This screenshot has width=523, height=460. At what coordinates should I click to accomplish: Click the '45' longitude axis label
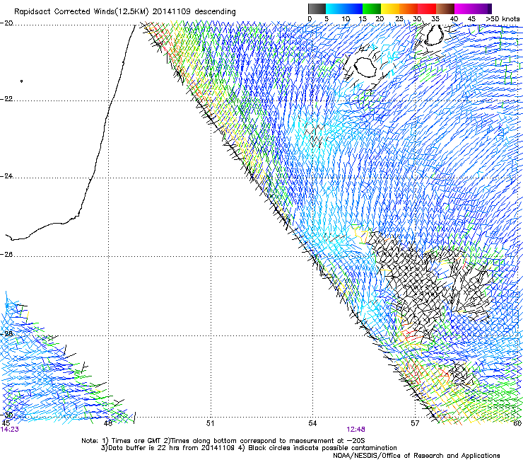tap(6, 423)
